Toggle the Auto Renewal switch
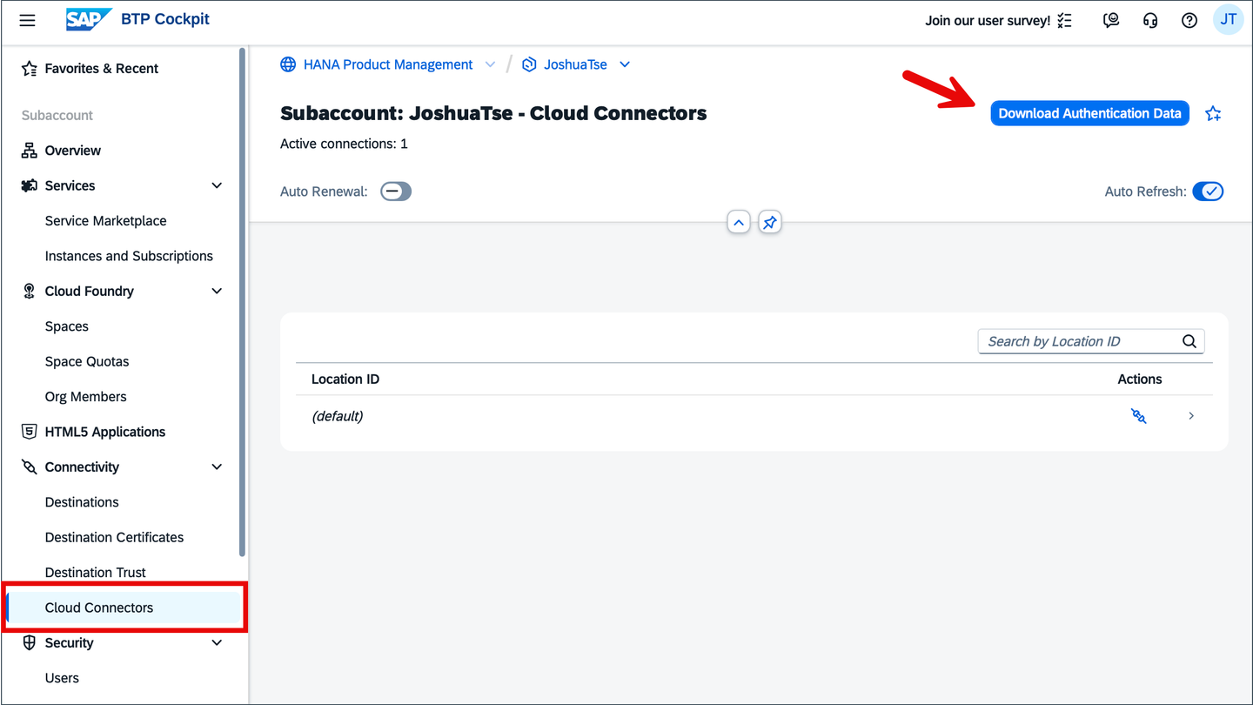The width and height of the screenshot is (1253, 705). [396, 191]
